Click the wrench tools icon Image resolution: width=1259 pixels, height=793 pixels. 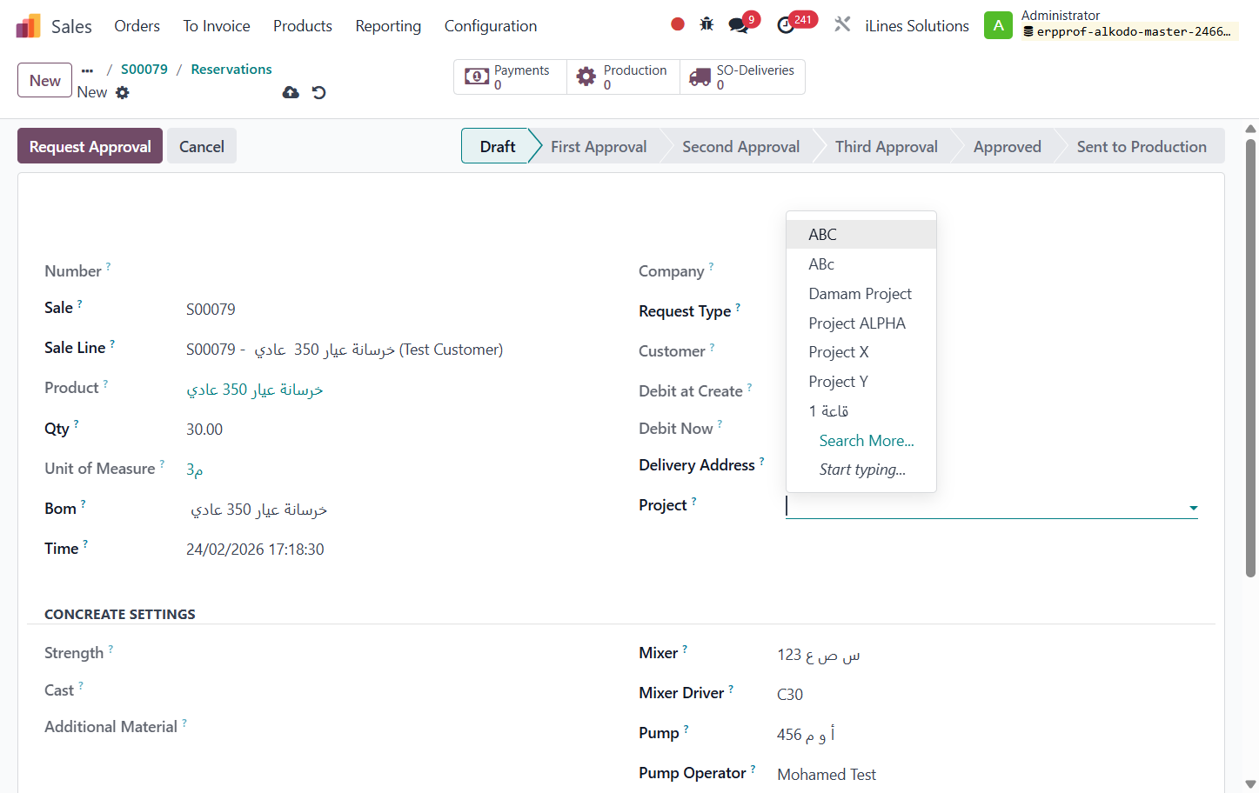point(842,24)
